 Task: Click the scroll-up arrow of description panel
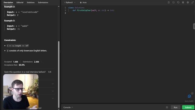(59, 6)
